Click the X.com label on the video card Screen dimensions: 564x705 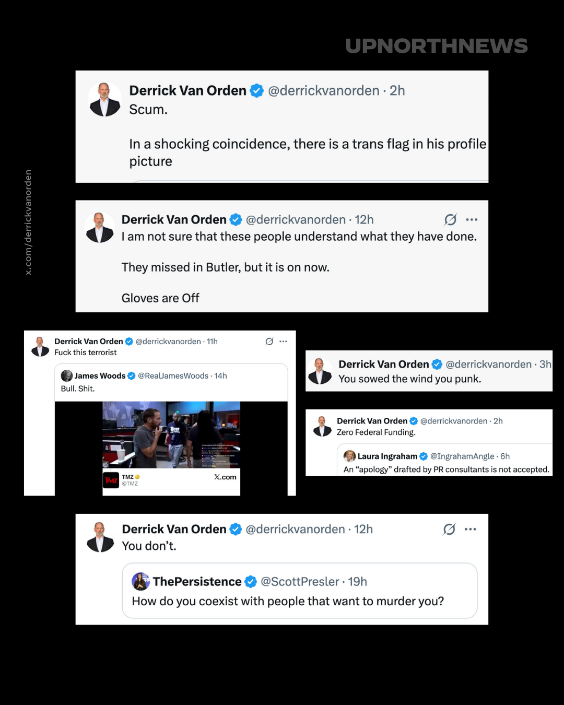coord(225,477)
